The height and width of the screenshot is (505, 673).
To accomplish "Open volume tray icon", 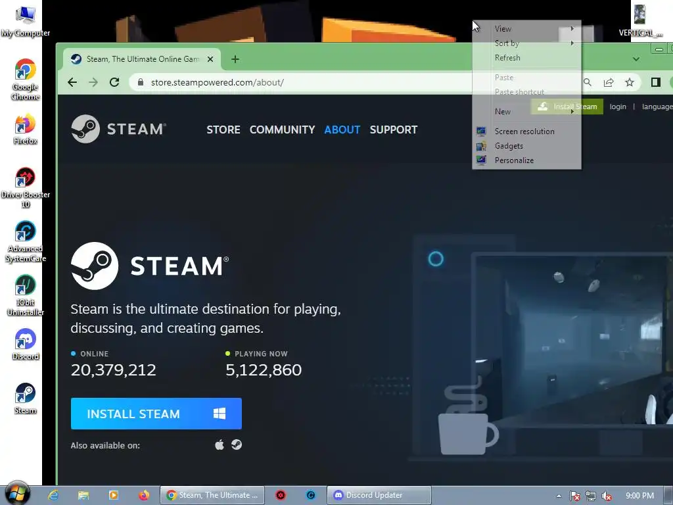I will coord(607,496).
